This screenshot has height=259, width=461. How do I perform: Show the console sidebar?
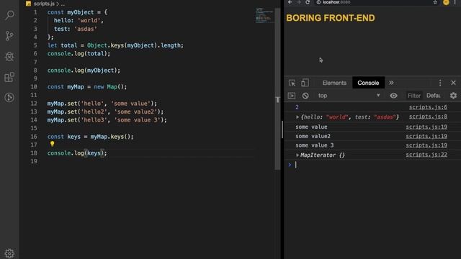click(292, 96)
